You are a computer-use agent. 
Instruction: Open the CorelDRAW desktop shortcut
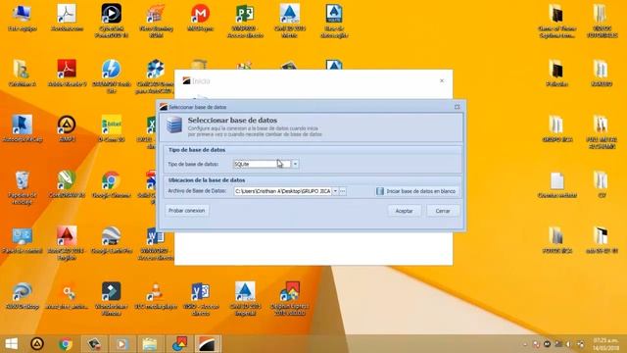[x=67, y=184]
